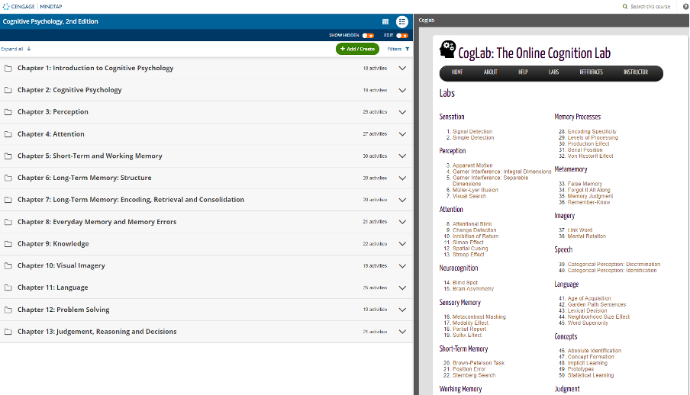Image resolution: width=690 pixels, height=395 pixels.
Task: Expand Chapter 11 Language chevron
Action: point(402,287)
